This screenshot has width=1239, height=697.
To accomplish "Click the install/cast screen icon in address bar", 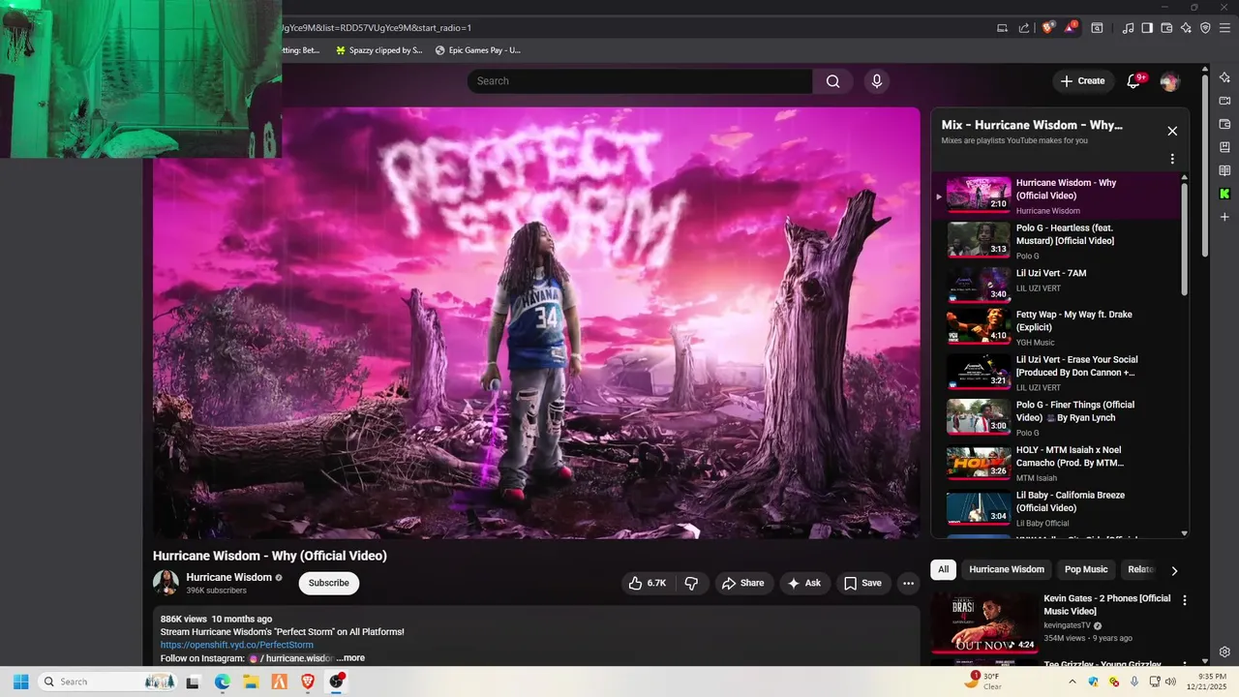I will point(1002,28).
